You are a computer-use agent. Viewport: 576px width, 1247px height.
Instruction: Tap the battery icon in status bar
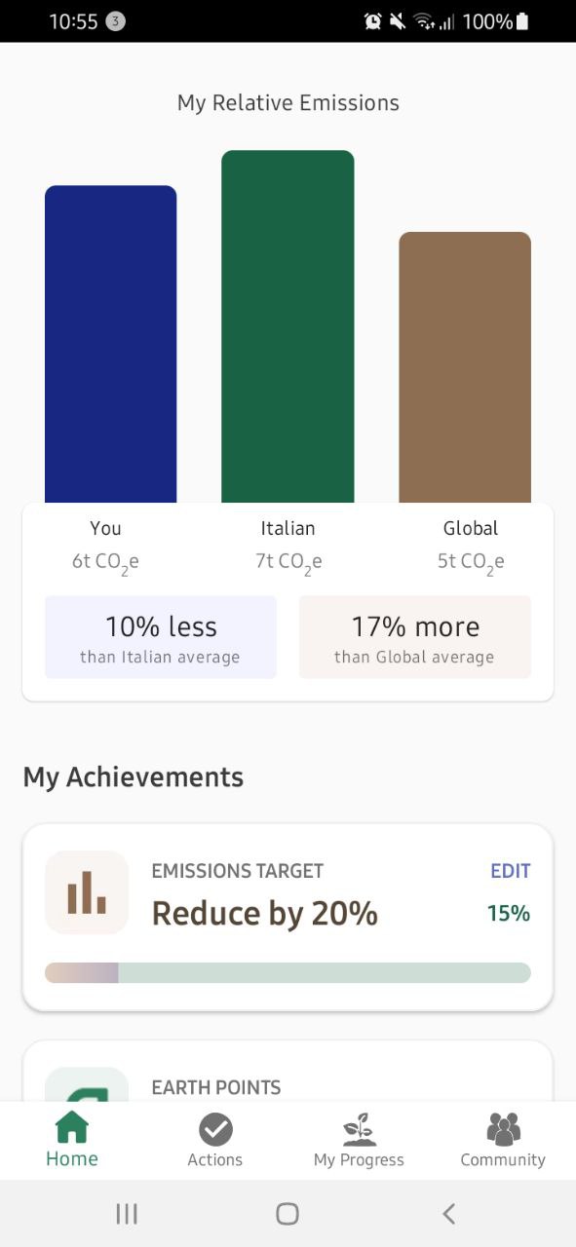coord(522,21)
